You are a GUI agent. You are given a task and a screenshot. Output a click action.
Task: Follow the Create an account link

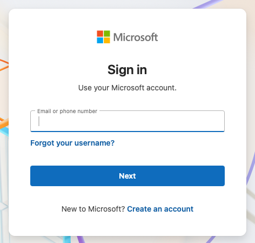(x=160, y=209)
